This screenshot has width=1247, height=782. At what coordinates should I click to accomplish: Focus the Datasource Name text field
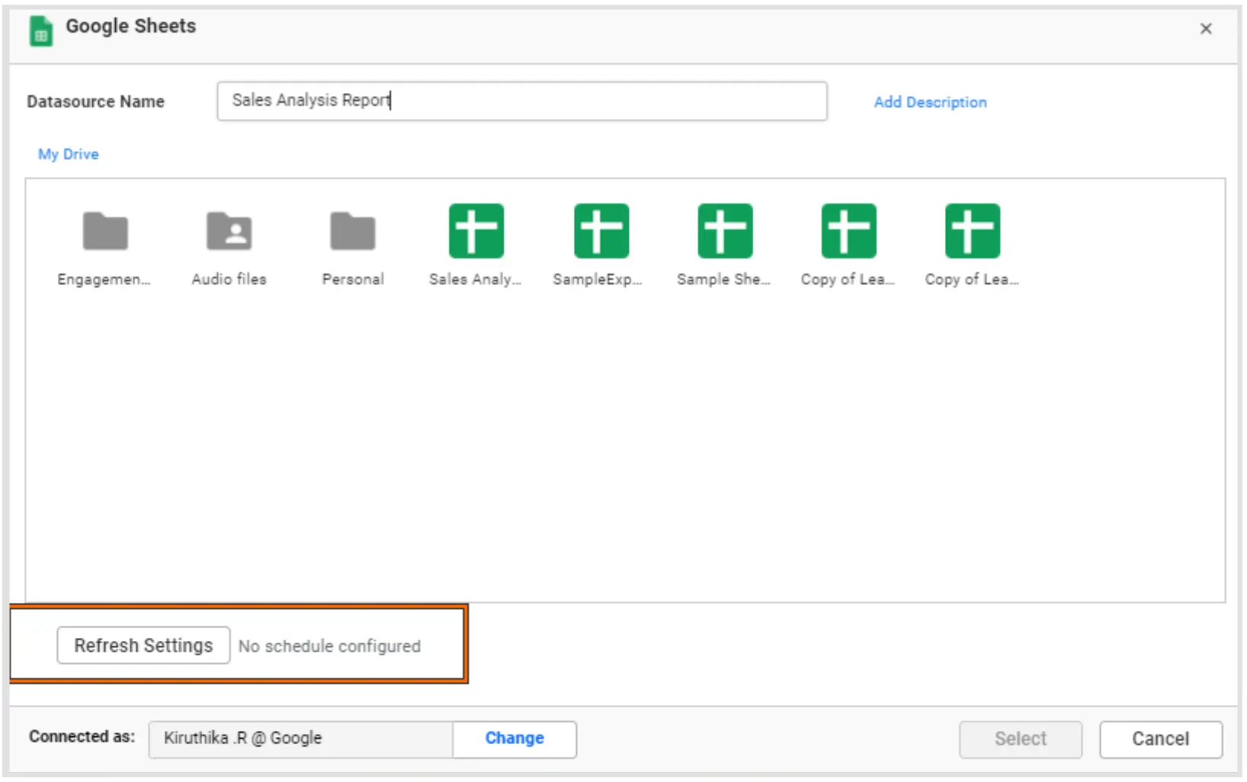click(x=521, y=101)
